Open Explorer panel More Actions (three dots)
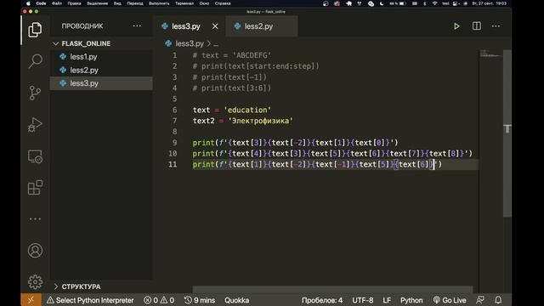The height and width of the screenshot is (306, 544). [137, 26]
